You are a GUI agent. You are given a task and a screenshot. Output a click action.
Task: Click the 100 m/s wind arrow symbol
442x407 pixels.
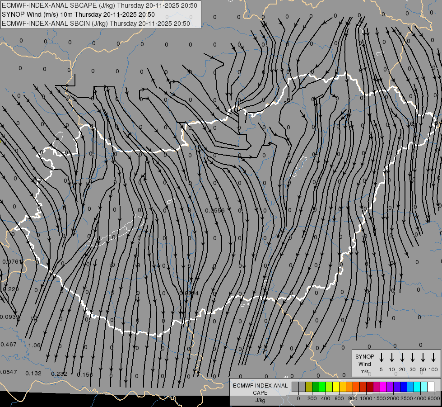[x=433, y=358]
